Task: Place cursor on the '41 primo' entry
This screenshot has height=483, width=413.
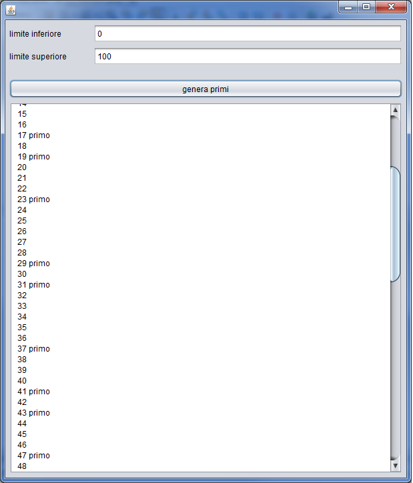Action: tap(33, 392)
